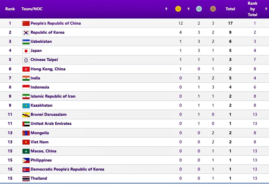
Task: Click Republic of Korea's gold count of 4
Action: pyautogui.click(x=181, y=32)
